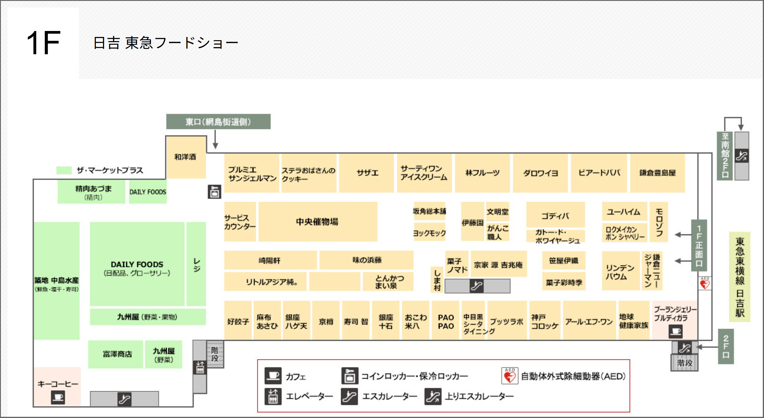Click the ユーハイム shop
The image size is (764, 418).
(624, 212)
